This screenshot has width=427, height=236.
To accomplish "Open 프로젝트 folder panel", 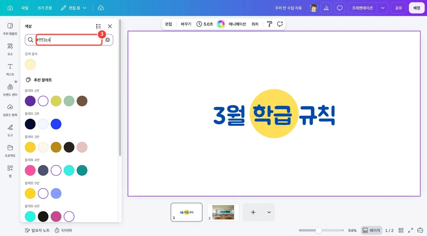I will [x=10, y=151].
